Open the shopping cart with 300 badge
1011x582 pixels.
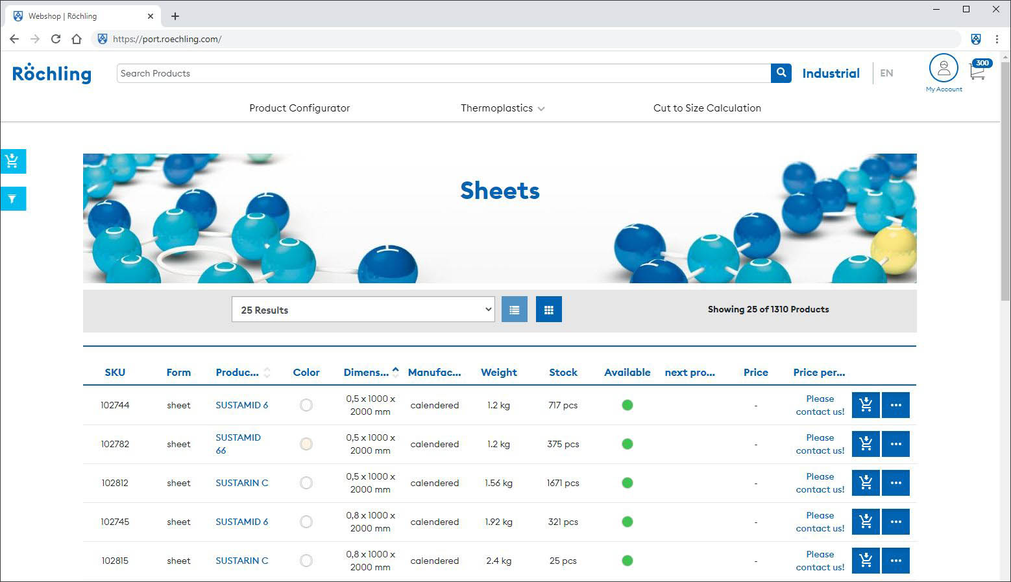(x=979, y=69)
